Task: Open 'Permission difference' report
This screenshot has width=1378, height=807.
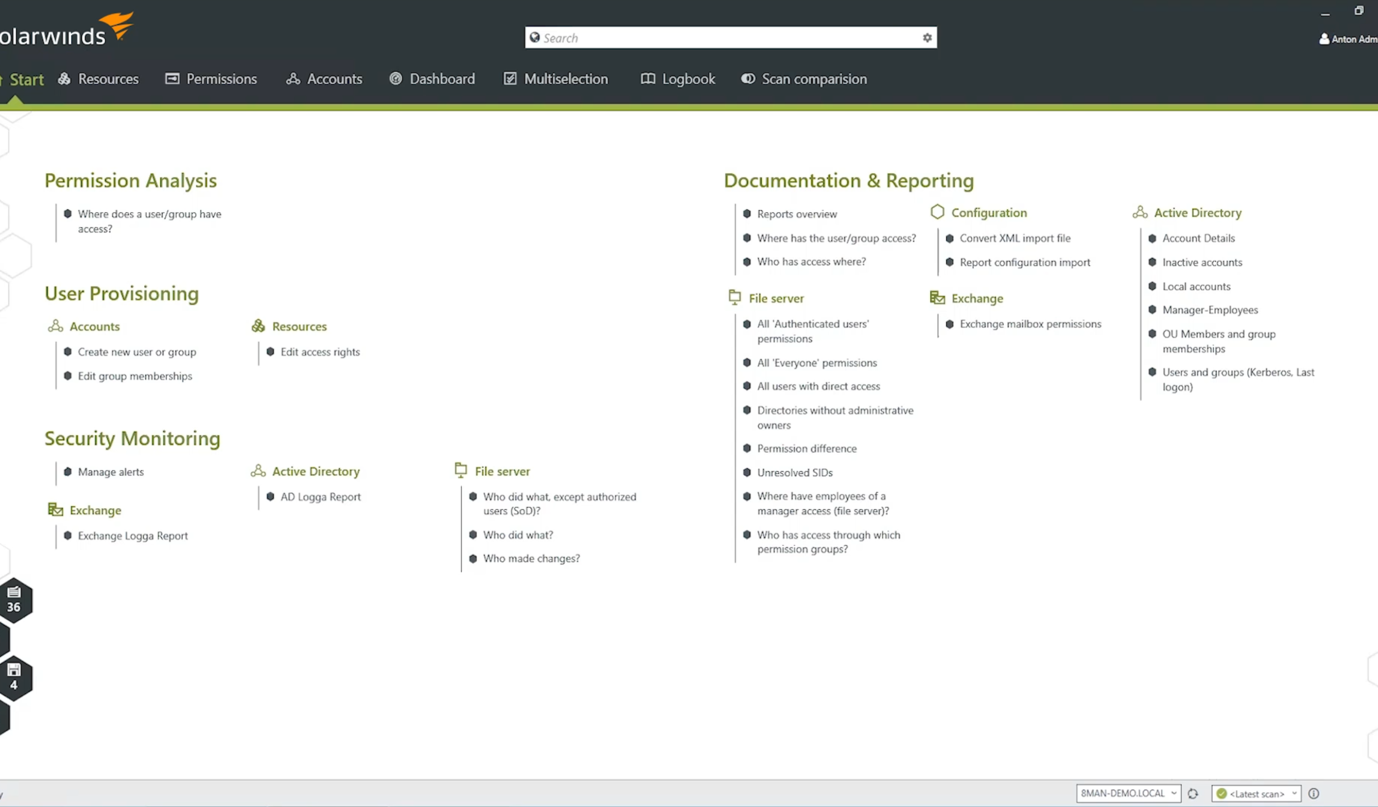Action: [x=807, y=448]
